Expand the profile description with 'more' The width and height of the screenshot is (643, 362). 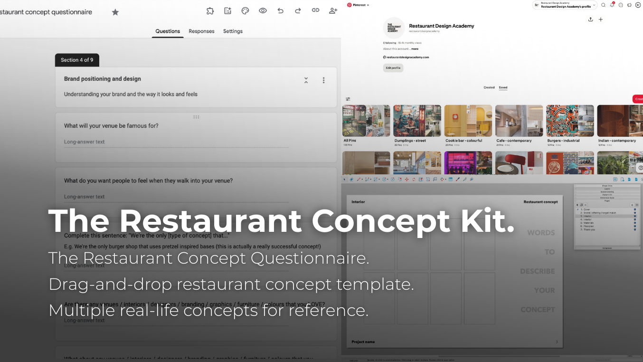click(415, 49)
